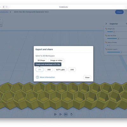The image size is (127, 127).
Task: Select GLTF (.glb) export option
Action: click(60, 70)
